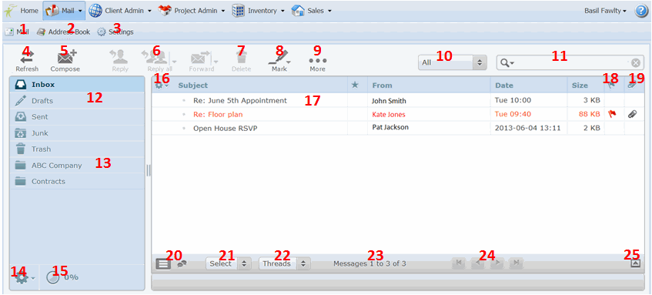Refresh the mailbox
The height and width of the screenshot is (295, 652).
[27, 61]
